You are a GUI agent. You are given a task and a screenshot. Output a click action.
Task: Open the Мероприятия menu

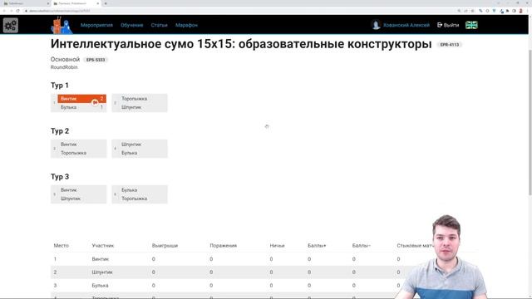tap(96, 25)
